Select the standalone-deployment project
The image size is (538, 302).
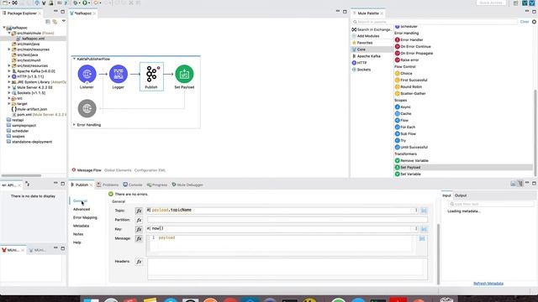tap(32, 142)
